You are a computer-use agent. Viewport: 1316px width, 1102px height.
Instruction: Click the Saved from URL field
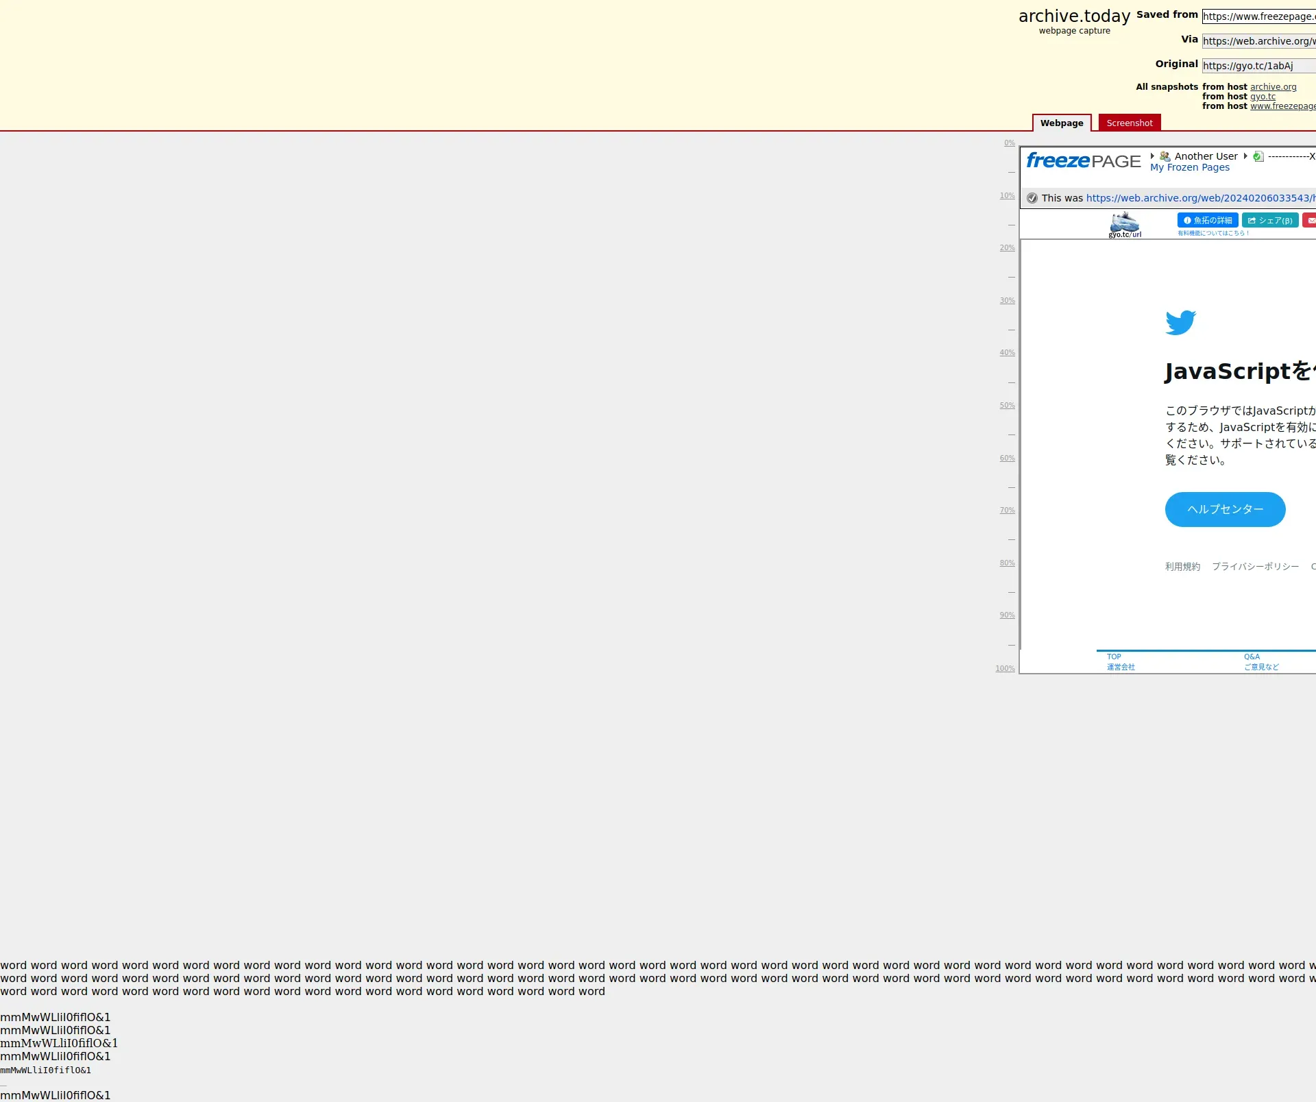[x=1258, y=16]
